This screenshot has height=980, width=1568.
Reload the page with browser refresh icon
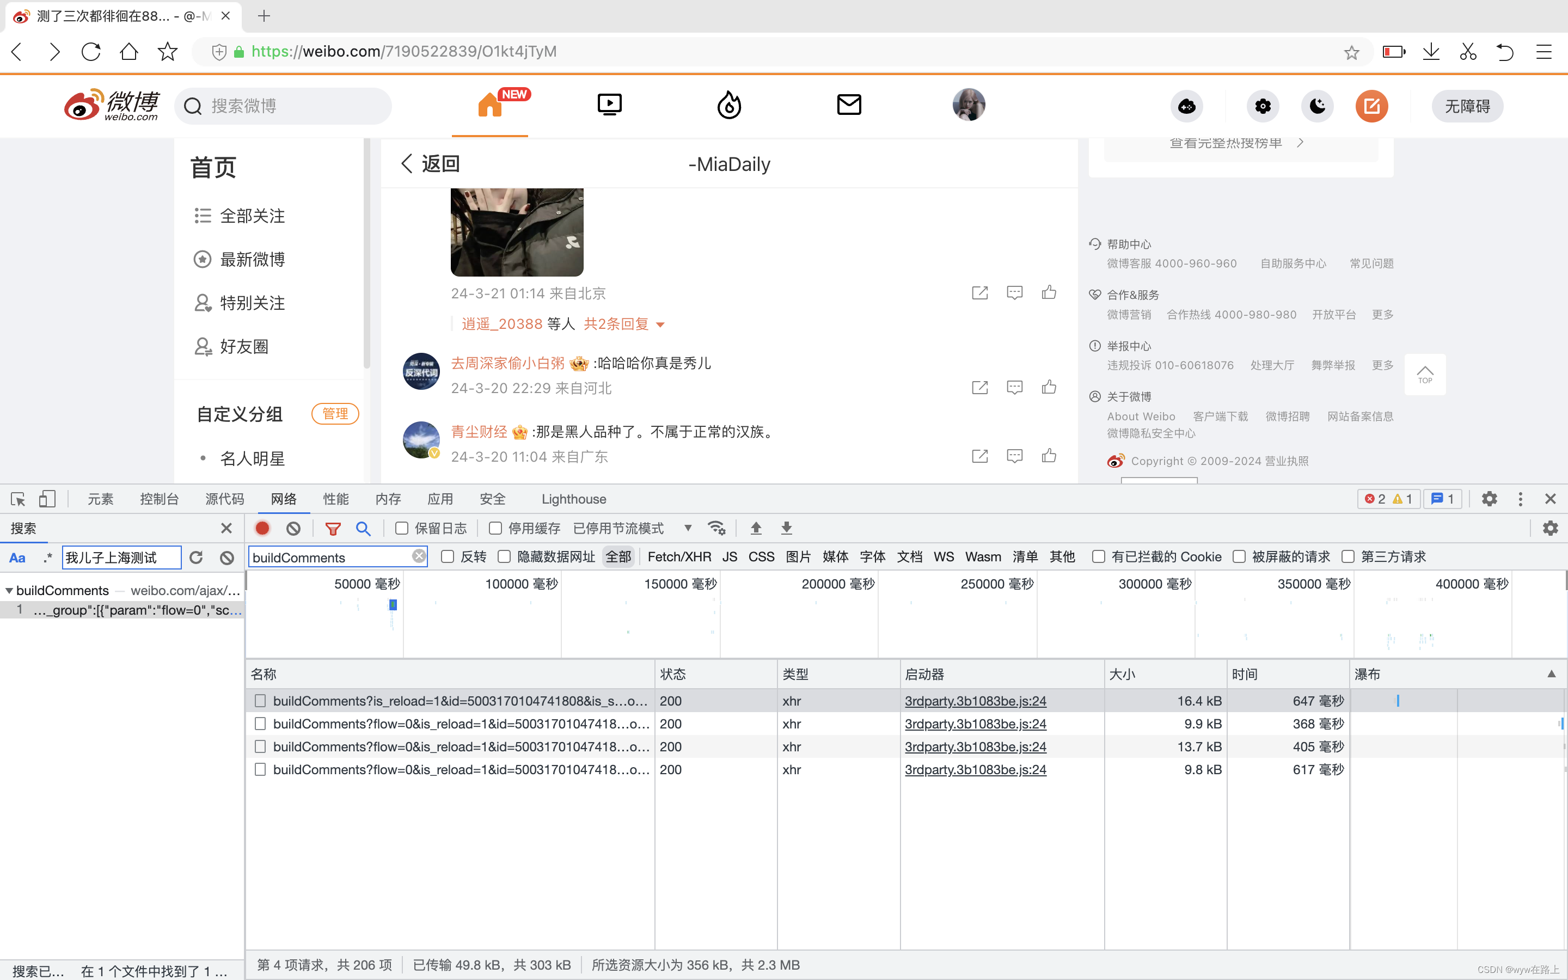click(91, 52)
